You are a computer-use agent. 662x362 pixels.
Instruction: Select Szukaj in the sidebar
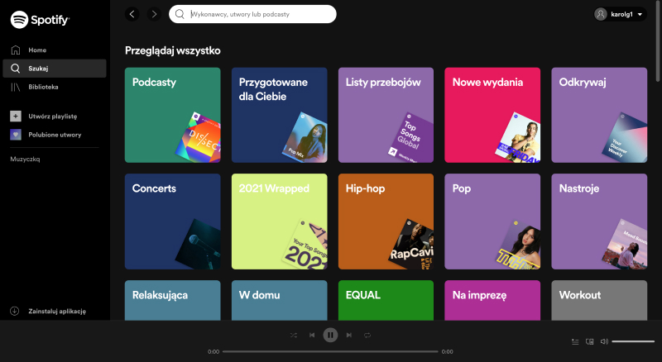(x=55, y=69)
